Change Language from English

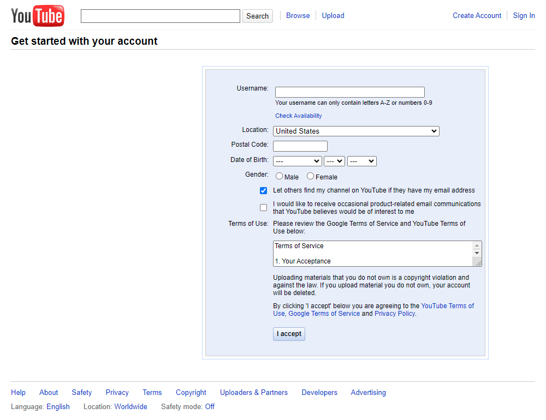58,406
